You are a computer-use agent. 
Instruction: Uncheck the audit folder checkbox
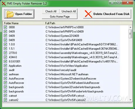(x=5, y=70)
